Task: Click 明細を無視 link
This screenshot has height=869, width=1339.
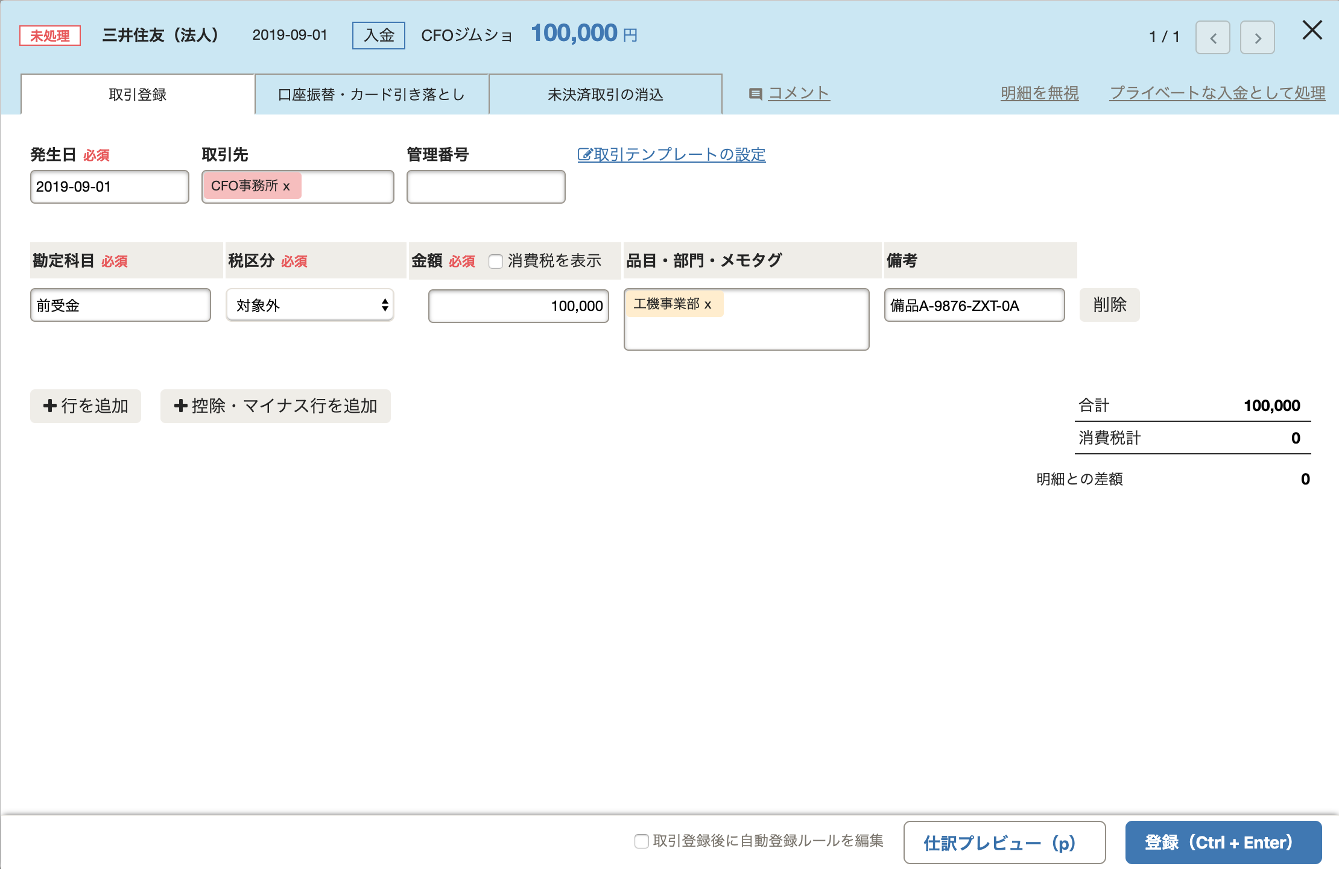Action: click(x=1040, y=93)
